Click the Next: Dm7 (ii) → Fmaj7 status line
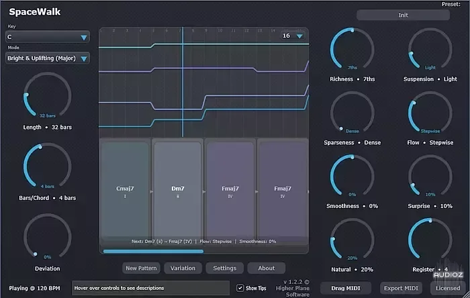470x298 pixels. tap(204, 241)
